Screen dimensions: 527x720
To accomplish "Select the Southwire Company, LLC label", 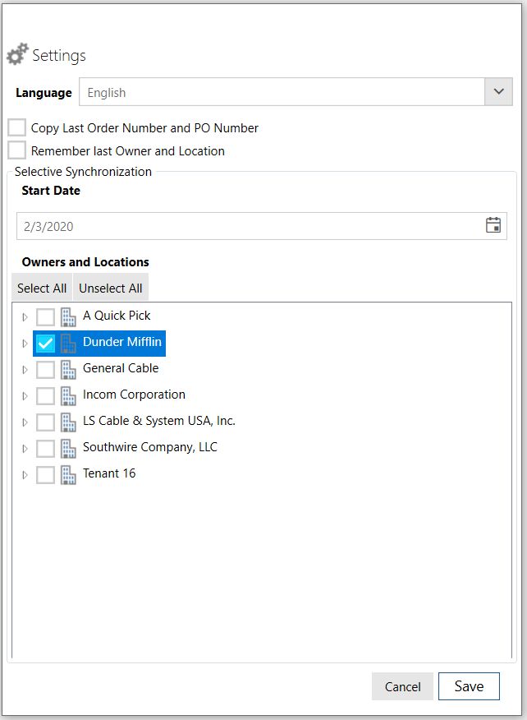I will [x=150, y=447].
